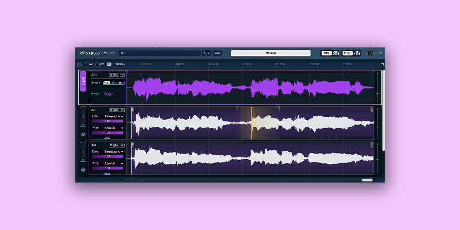This screenshot has width=460, height=230.
Task: Open BG3 Pitch Absolute dropdown
Action: tap(114, 163)
